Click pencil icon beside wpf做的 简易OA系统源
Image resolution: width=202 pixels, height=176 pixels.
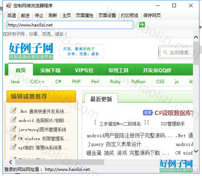click(x=13, y=147)
